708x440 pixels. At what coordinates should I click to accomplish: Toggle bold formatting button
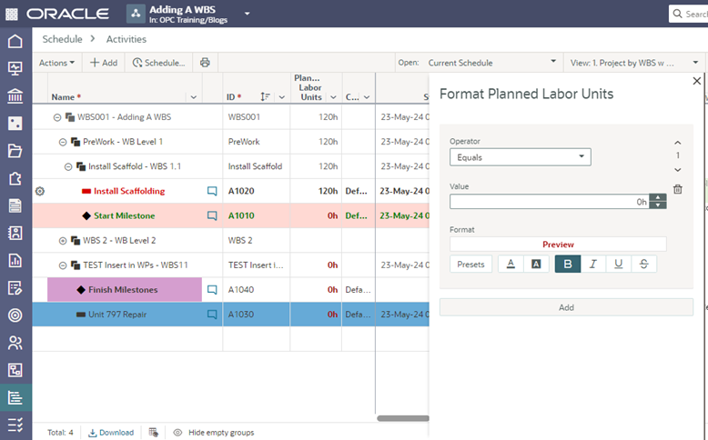click(567, 264)
